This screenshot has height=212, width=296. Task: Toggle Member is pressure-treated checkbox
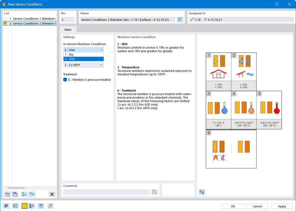pos(65,79)
